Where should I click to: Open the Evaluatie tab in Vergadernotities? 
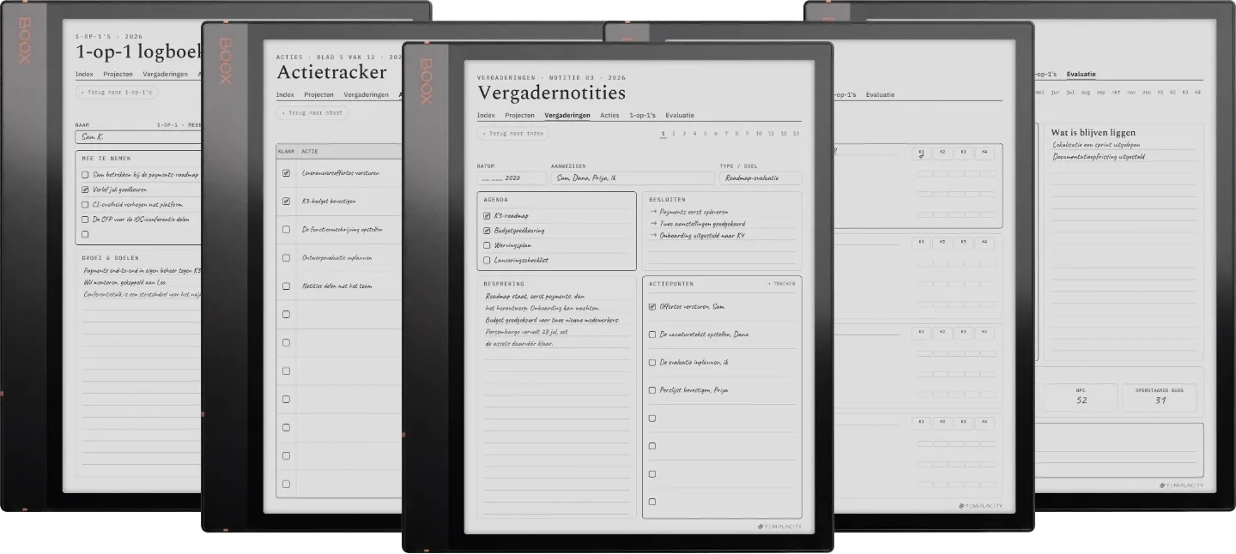[680, 115]
